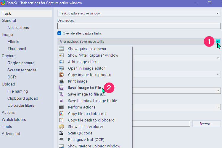The width and height of the screenshot is (222, 148).
Task: Select Show file in explorer entry
Action: [x=95, y=126]
